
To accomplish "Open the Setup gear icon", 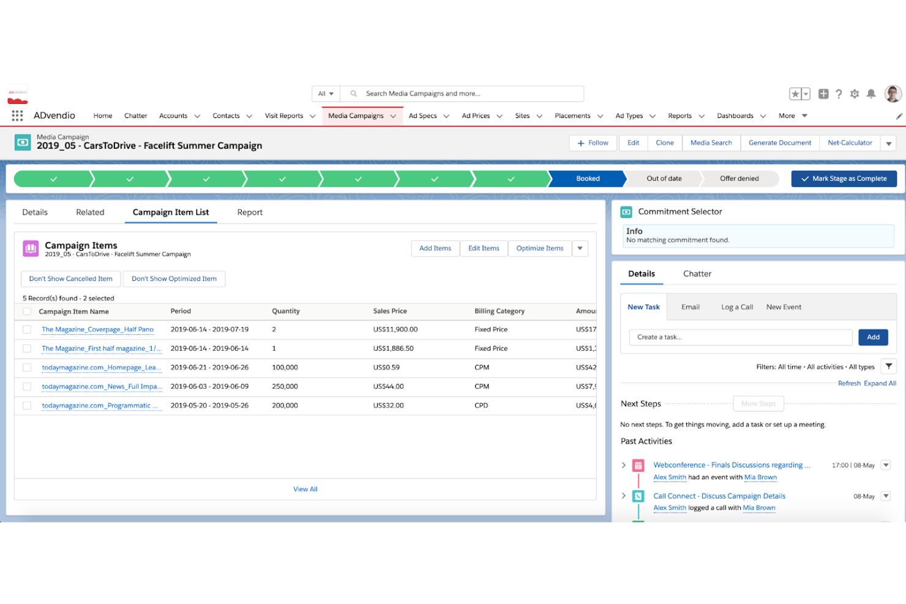I will (x=855, y=94).
